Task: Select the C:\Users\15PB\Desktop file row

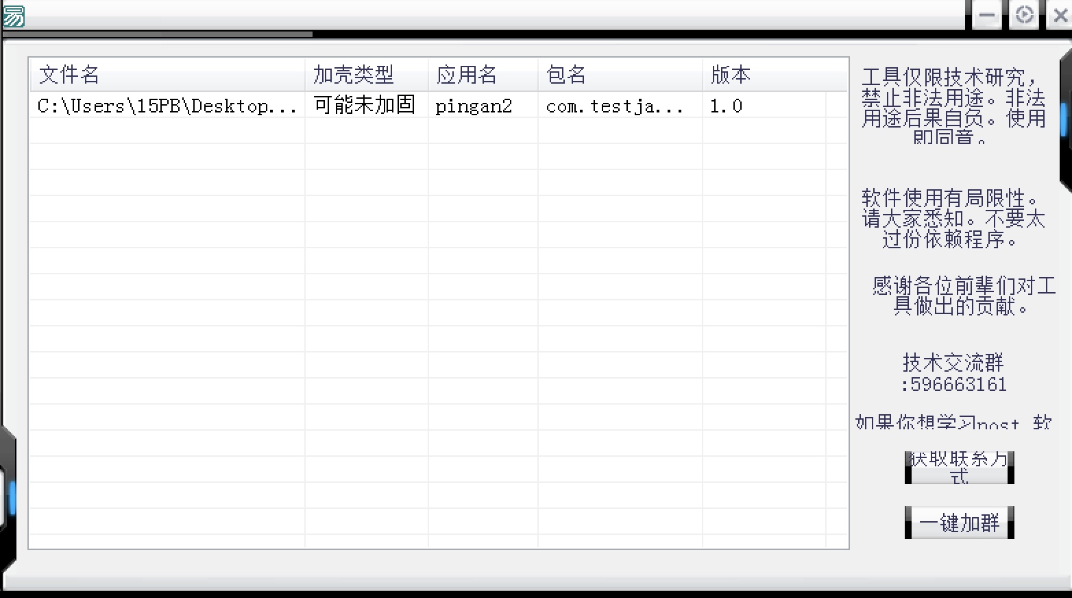Action: (167, 106)
